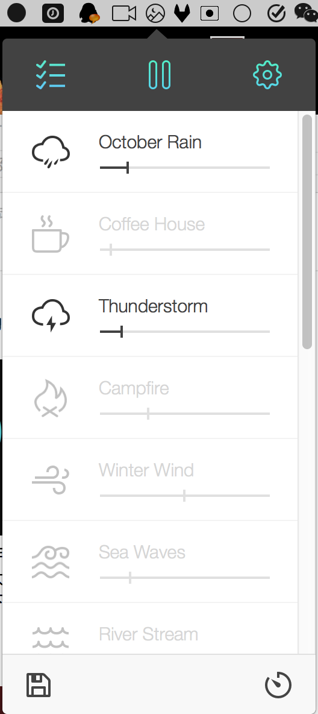Open the timer icon at bottom

click(278, 684)
